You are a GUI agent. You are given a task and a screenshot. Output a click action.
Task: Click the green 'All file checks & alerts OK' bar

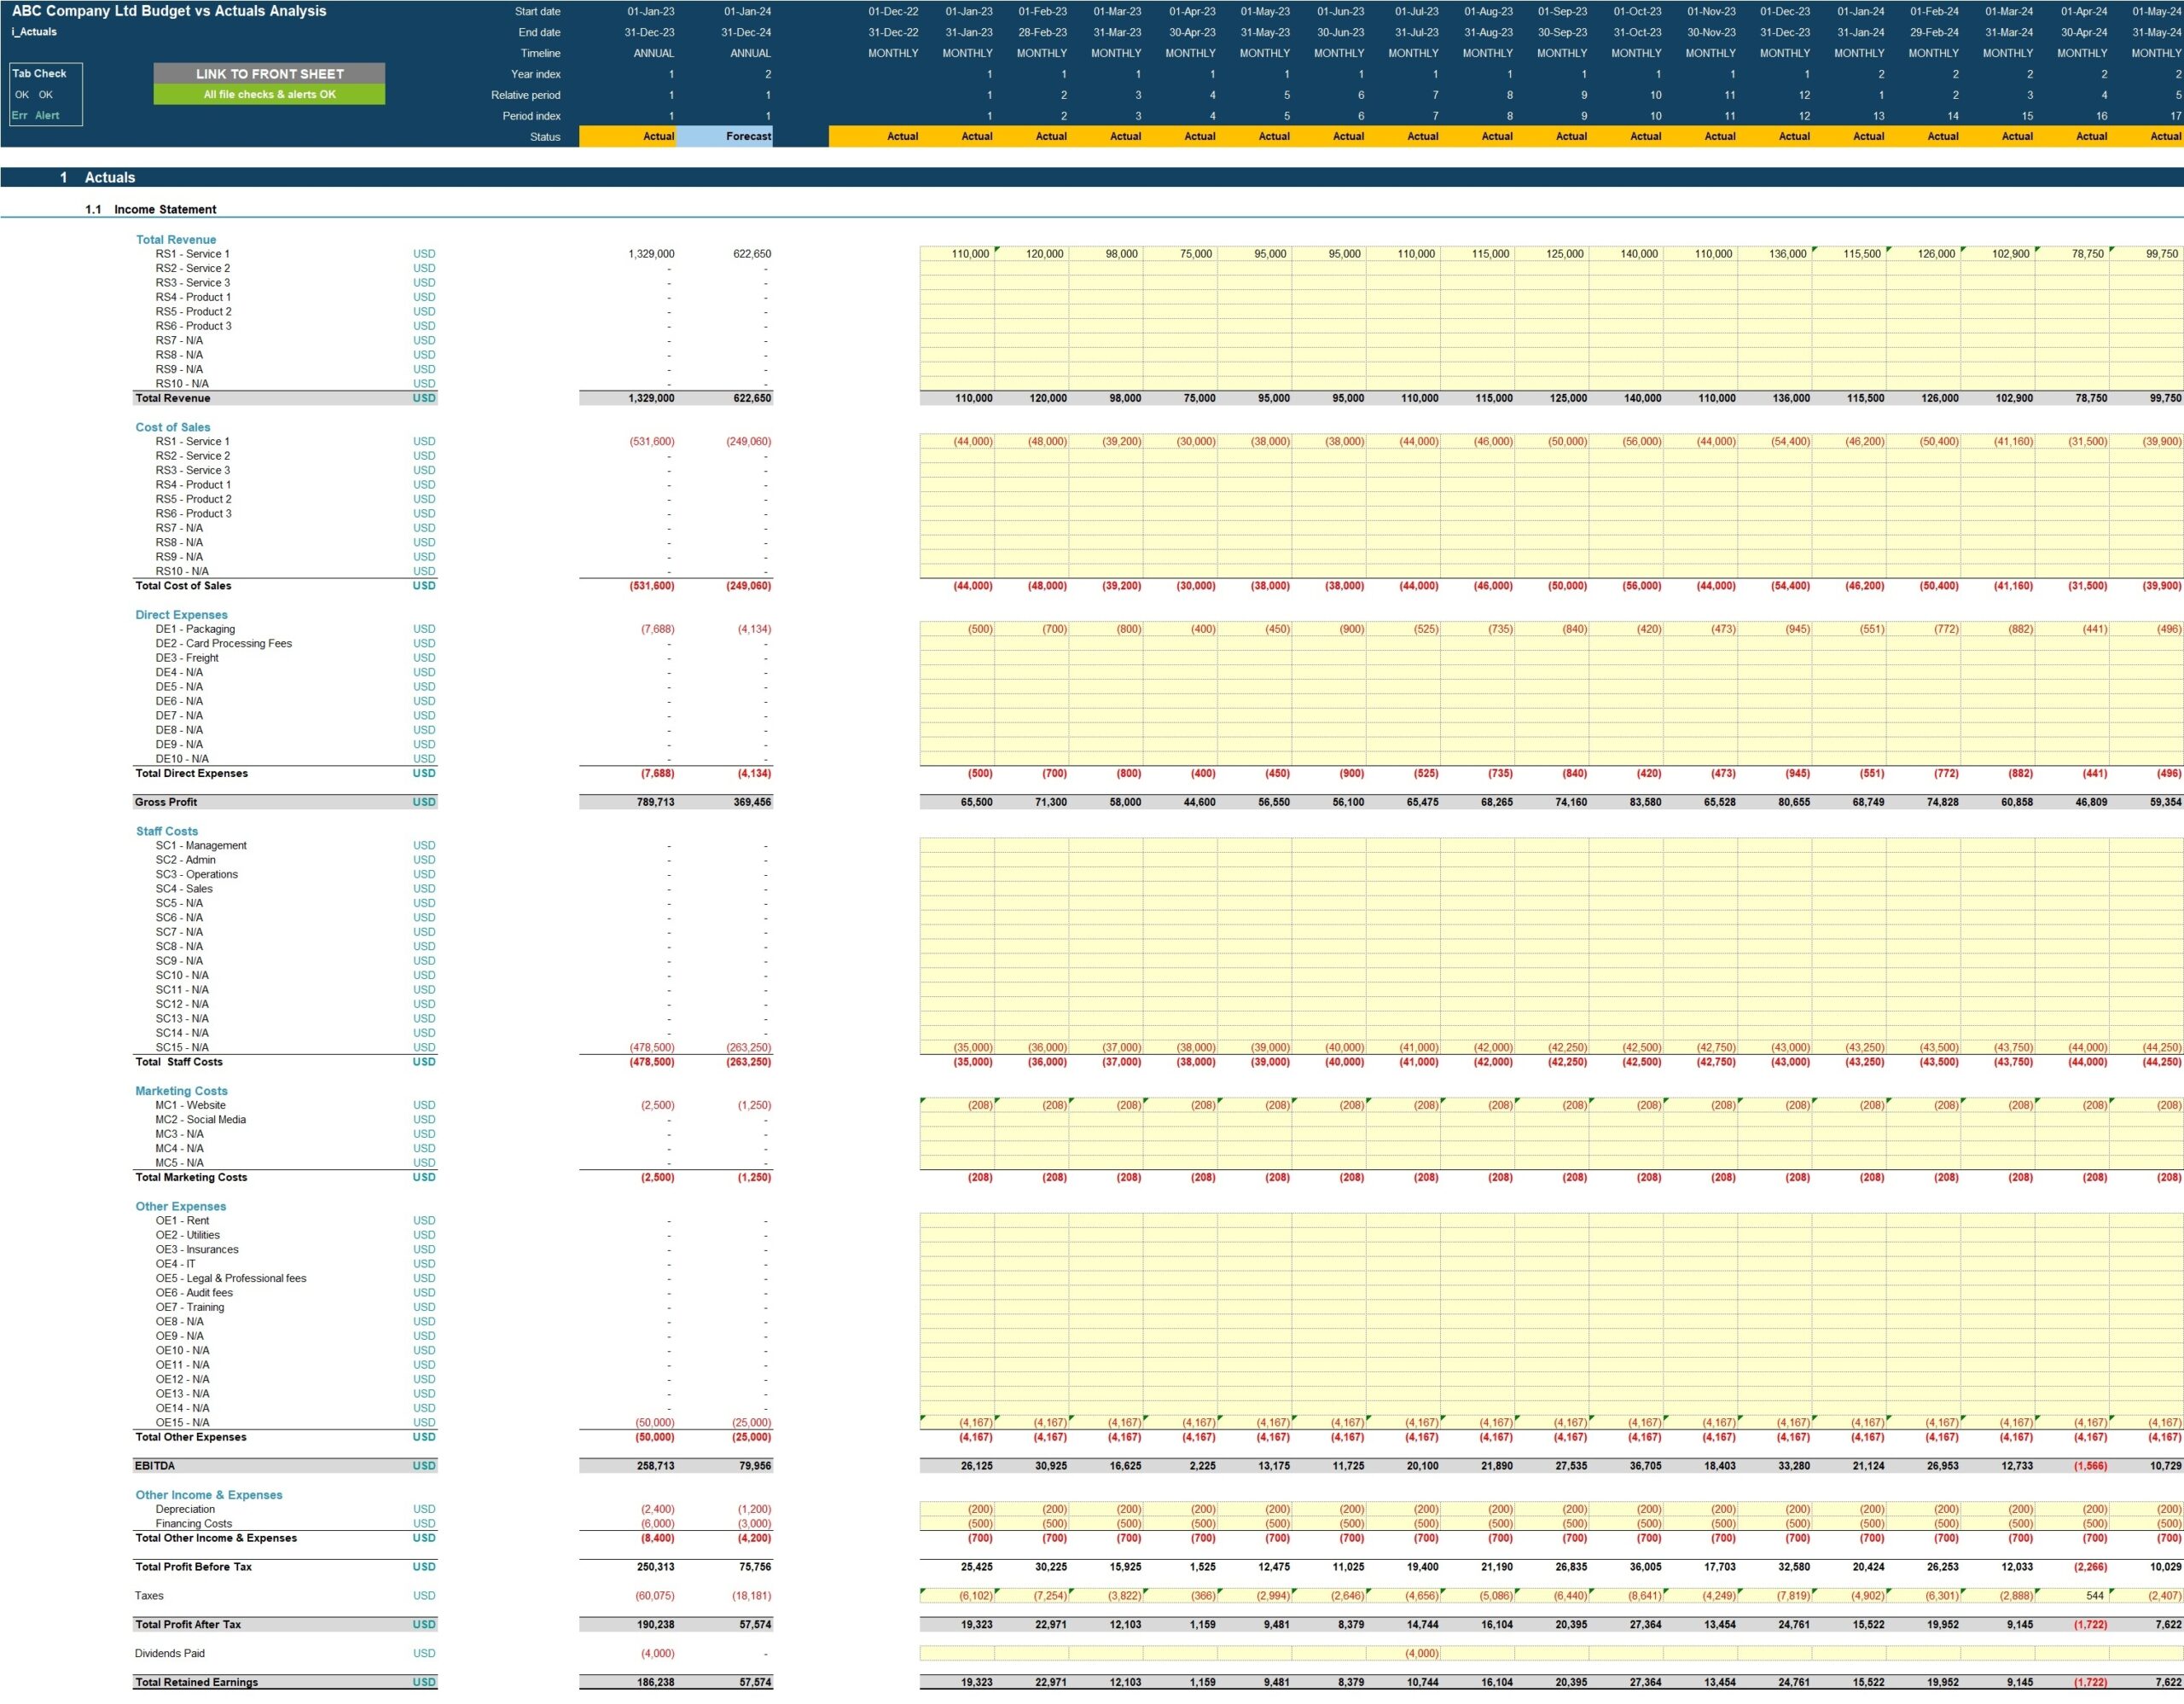(x=269, y=95)
